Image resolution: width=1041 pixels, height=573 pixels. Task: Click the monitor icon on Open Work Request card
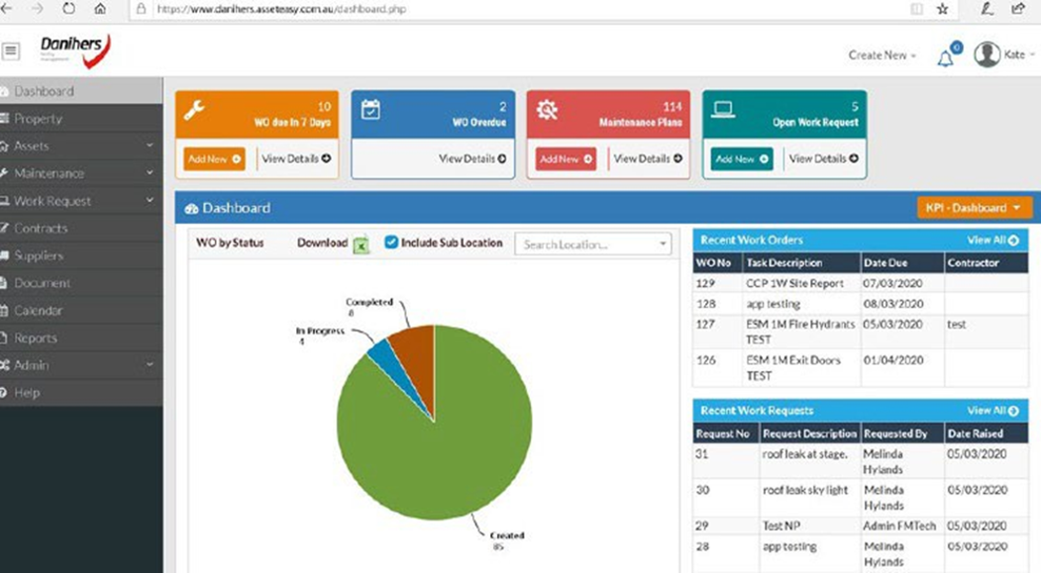click(x=721, y=109)
